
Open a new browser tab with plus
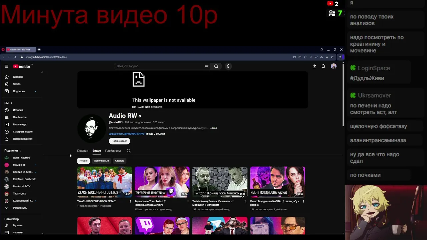39,50
